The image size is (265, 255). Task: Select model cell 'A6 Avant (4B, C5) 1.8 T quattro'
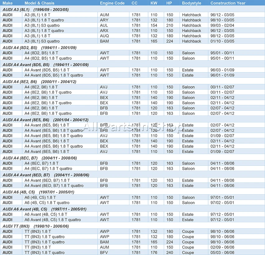click(x=53, y=220)
